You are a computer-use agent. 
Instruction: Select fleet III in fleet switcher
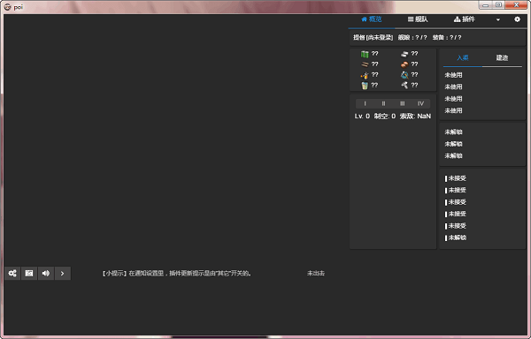(403, 103)
